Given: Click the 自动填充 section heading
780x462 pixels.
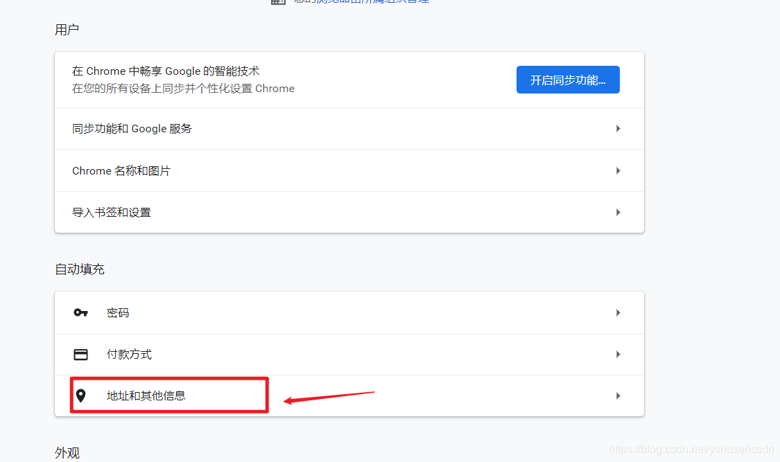Looking at the screenshot, I should tap(80, 269).
